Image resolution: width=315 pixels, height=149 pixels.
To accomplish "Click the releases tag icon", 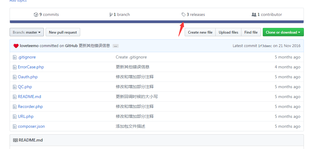I will [x=183, y=15].
